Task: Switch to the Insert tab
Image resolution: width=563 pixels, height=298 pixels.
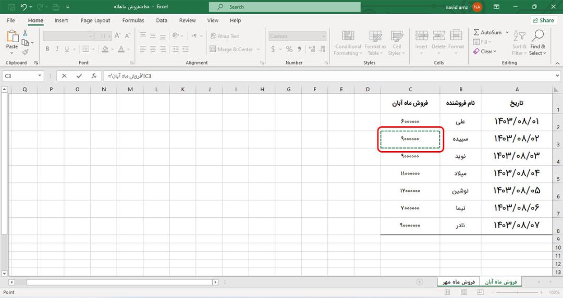Action: [x=61, y=20]
